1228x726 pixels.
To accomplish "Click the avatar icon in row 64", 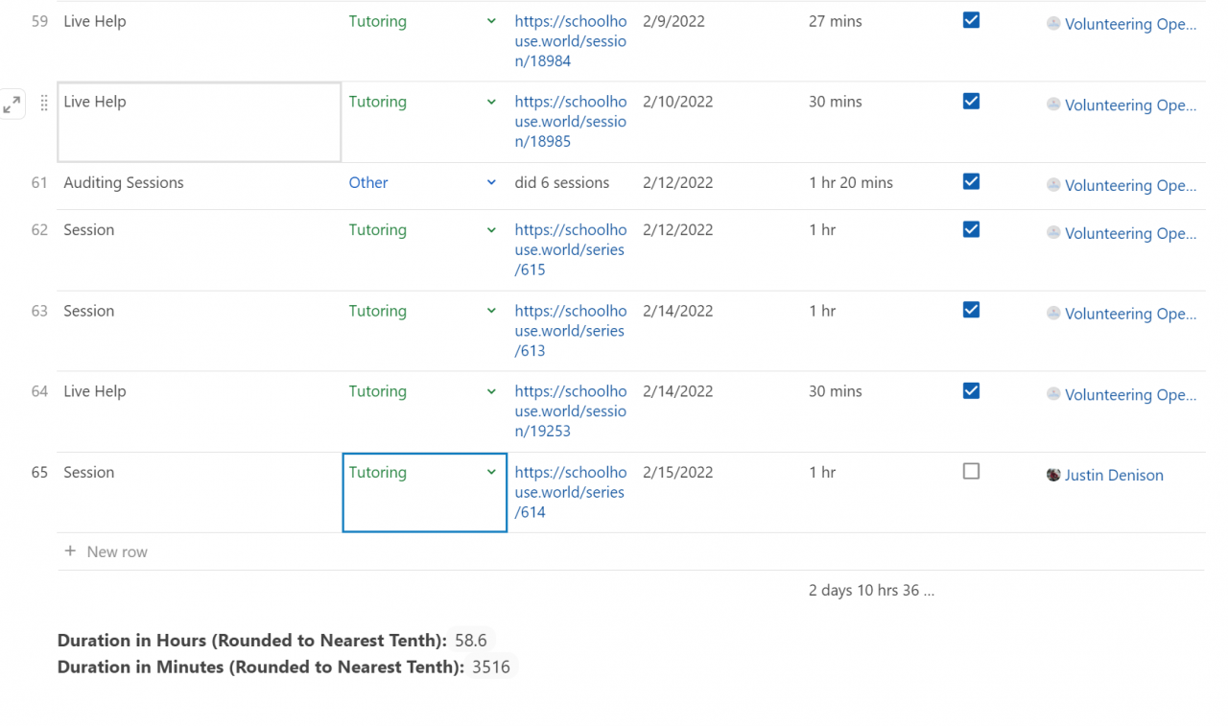I will [1053, 394].
